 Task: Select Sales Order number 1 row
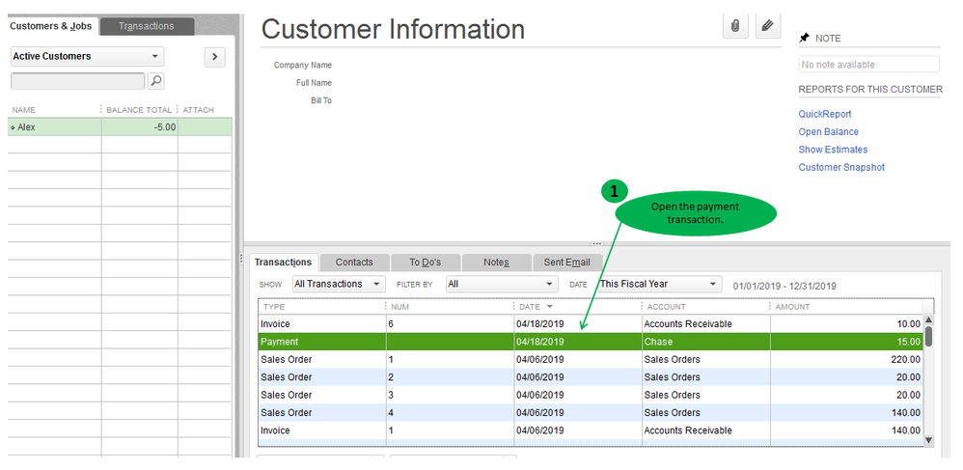pos(591,359)
